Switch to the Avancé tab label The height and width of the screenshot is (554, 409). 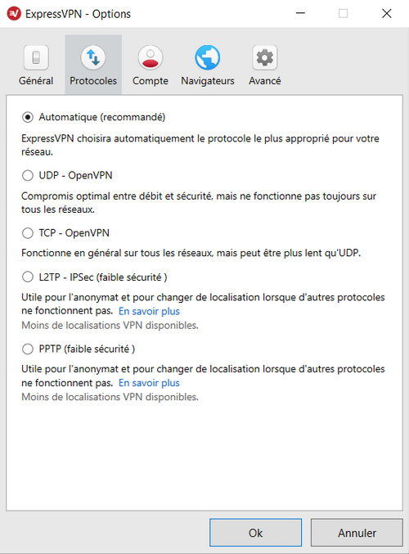(x=265, y=81)
